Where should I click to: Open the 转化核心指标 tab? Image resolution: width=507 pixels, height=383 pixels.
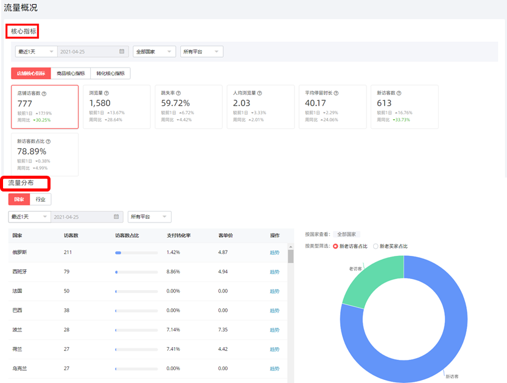click(x=110, y=74)
